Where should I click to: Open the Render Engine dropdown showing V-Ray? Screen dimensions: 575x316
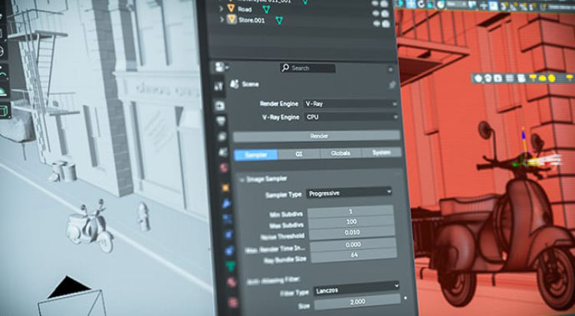coord(350,103)
